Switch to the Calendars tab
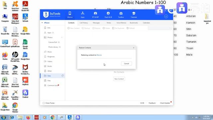The width and height of the screenshot is (213, 120). (146, 23)
